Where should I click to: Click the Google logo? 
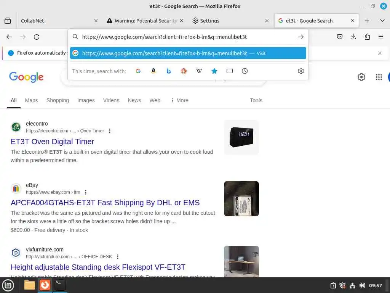pyautogui.click(x=26, y=77)
